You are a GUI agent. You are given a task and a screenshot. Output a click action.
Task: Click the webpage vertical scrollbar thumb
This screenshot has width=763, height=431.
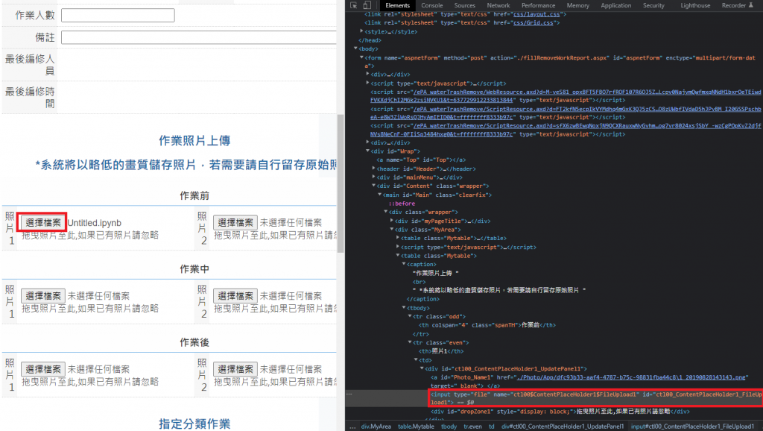click(341, 183)
